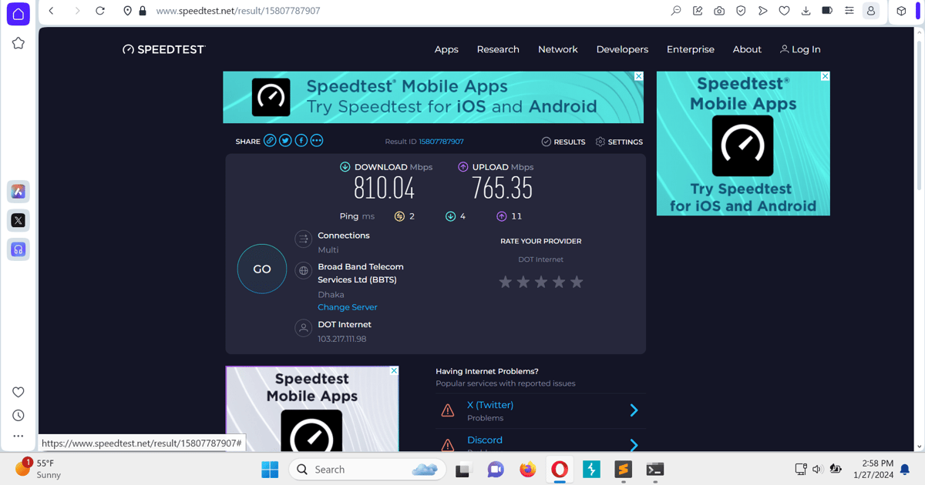Take a snapshot with the camera icon
Screen dimensions: 925x485
[719, 11]
